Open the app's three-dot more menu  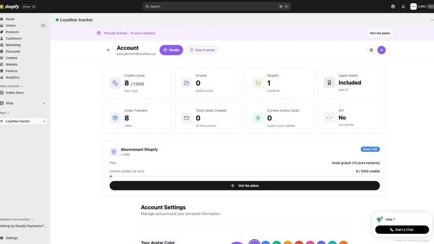point(432,20)
